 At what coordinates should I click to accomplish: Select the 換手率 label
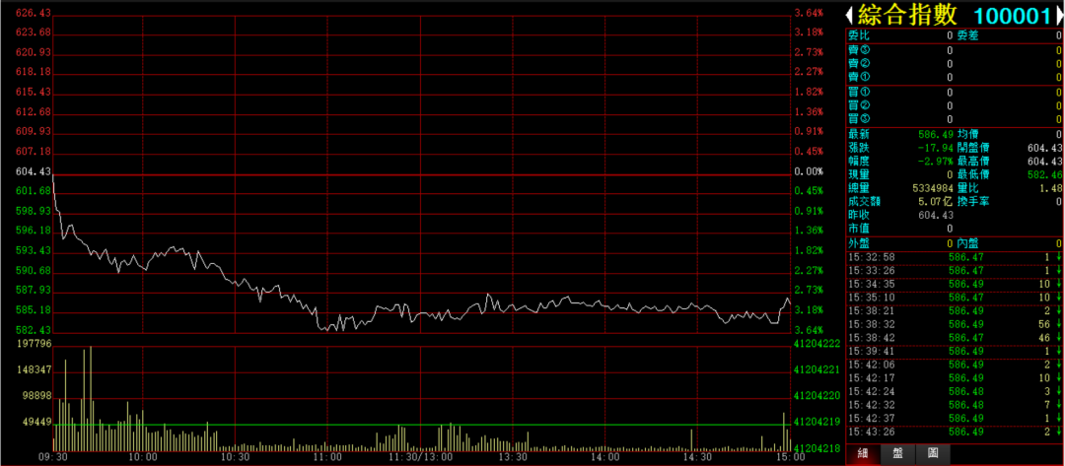pyautogui.click(x=972, y=201)
